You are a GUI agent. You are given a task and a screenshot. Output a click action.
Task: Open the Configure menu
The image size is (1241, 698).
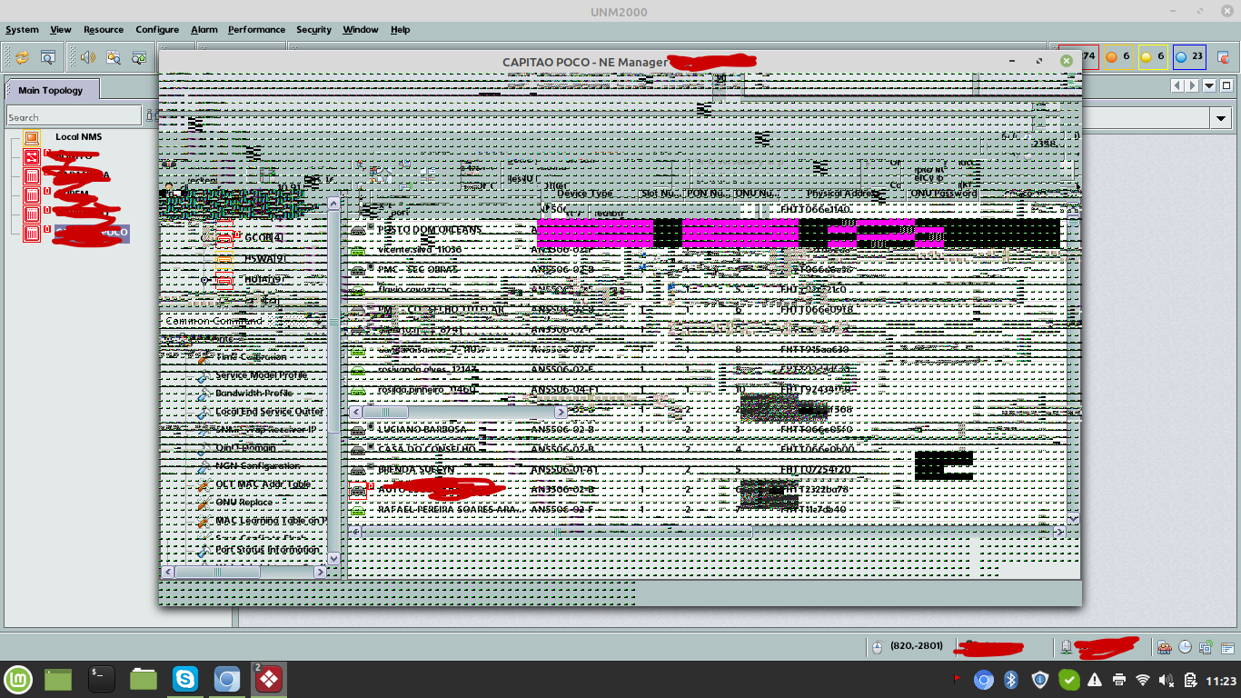[x=157, y=29]
